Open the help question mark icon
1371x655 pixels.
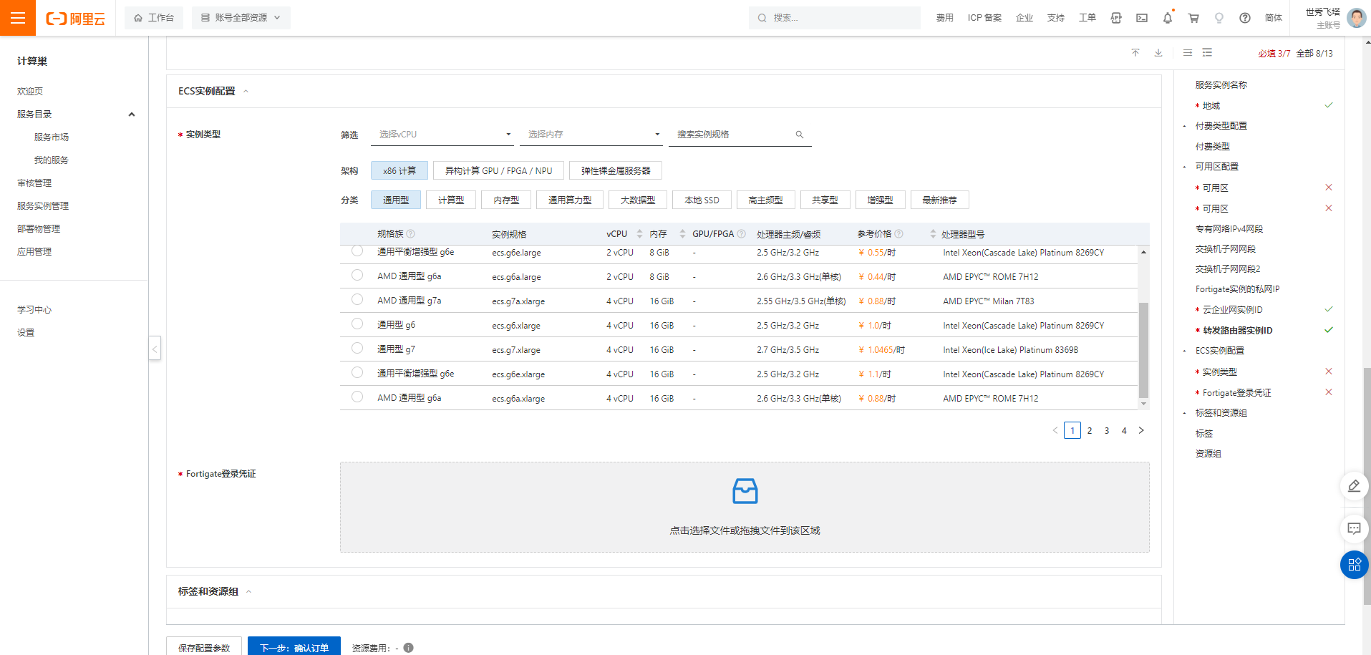[1245, 18]
